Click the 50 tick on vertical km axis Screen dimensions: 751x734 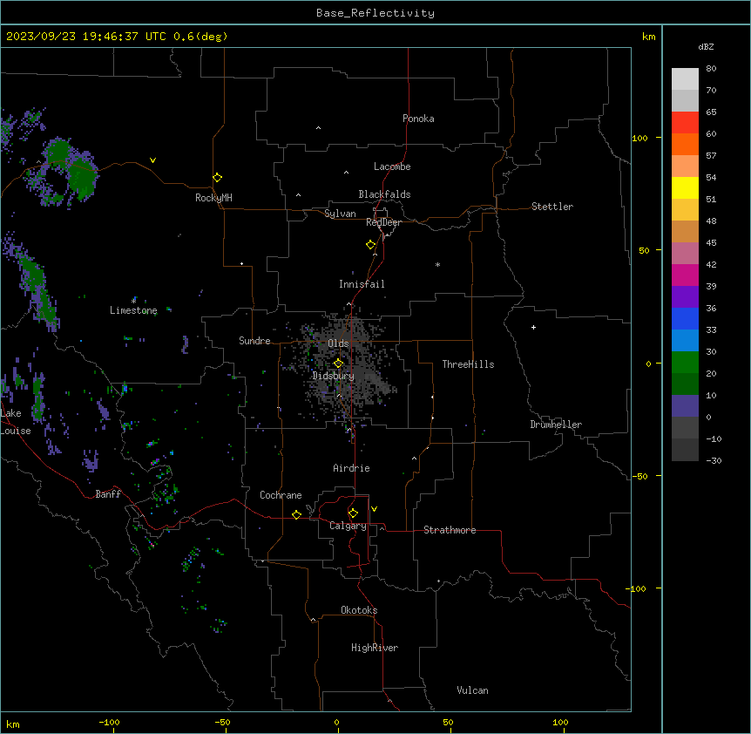tap(644, 250)
